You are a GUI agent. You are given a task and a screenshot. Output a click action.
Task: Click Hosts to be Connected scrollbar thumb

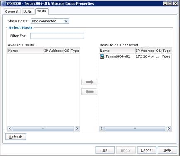[x=135, y=129]
